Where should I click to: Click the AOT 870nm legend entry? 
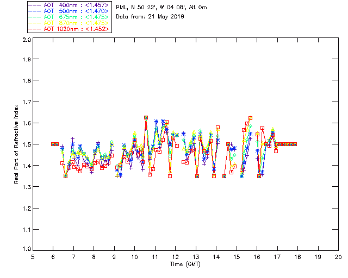click(69, 23)
